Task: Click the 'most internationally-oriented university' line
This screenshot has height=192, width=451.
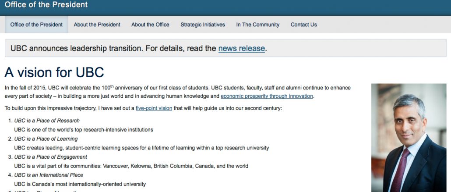Action: click(80, 184)
